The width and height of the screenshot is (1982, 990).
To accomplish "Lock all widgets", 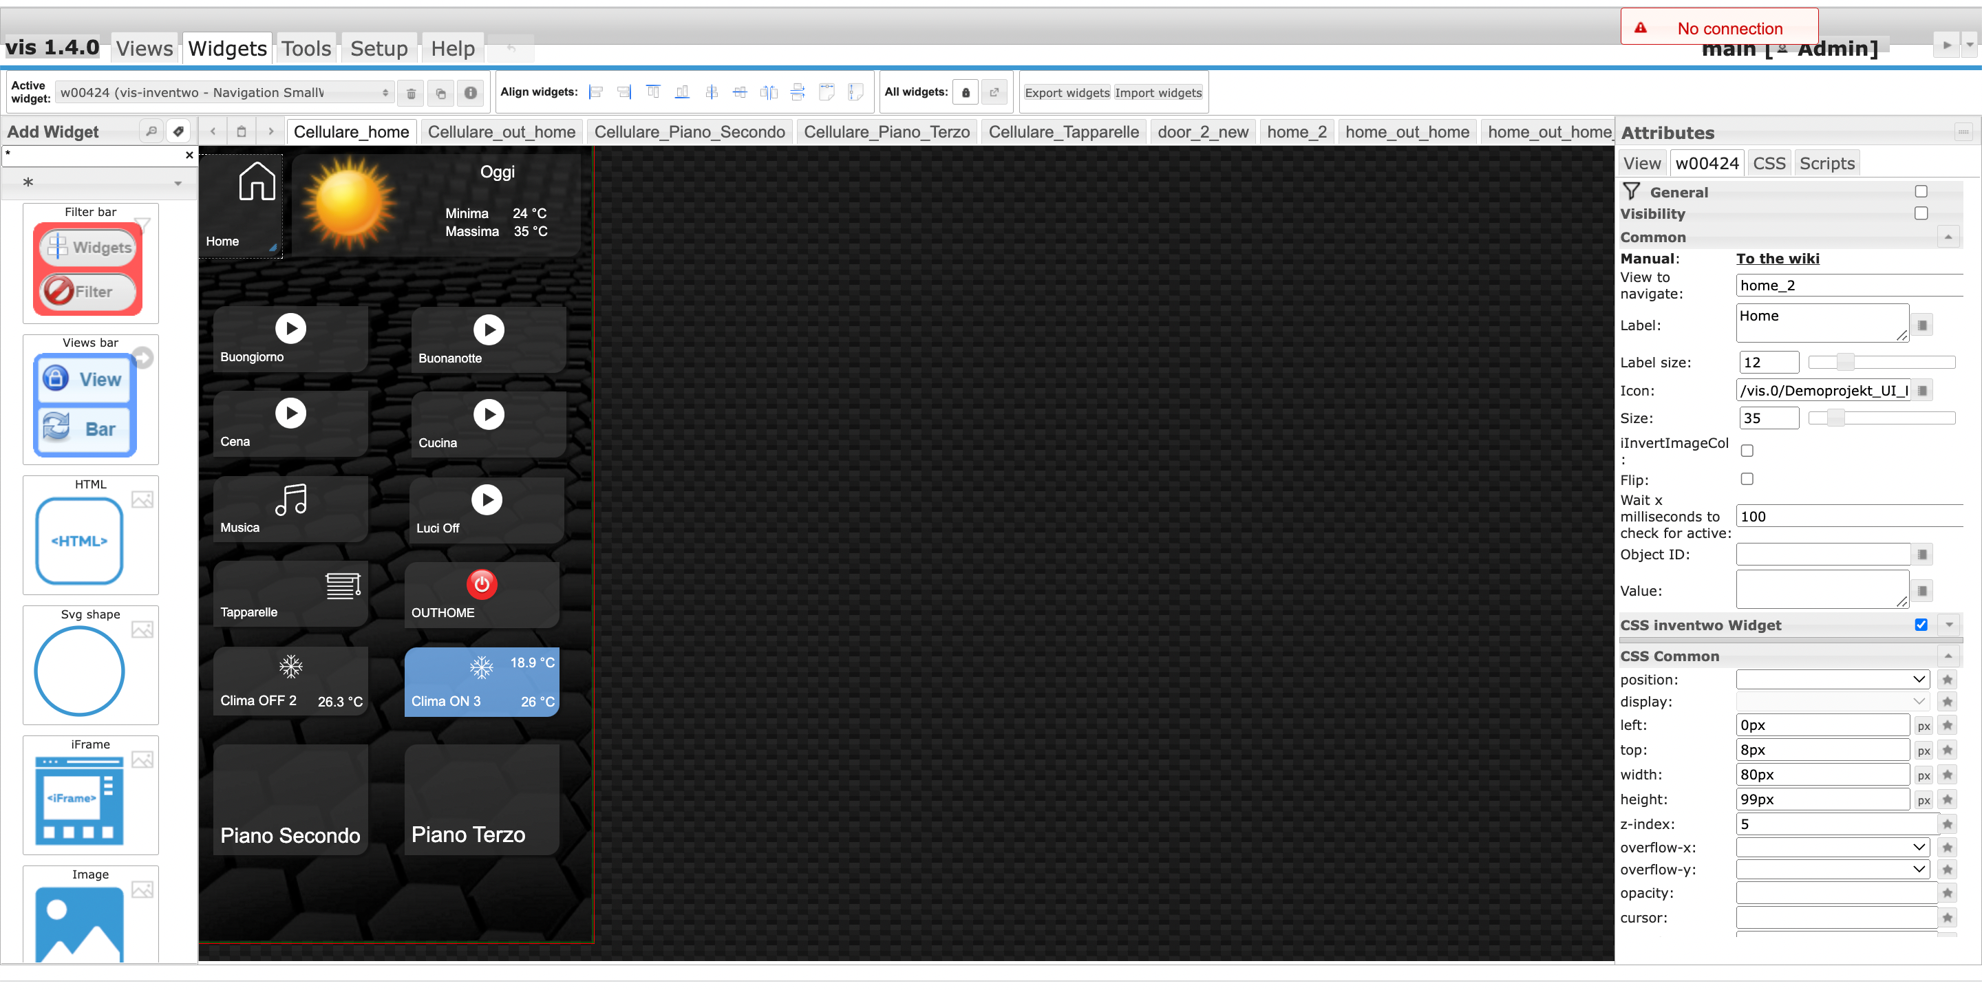I will (965, 92).
